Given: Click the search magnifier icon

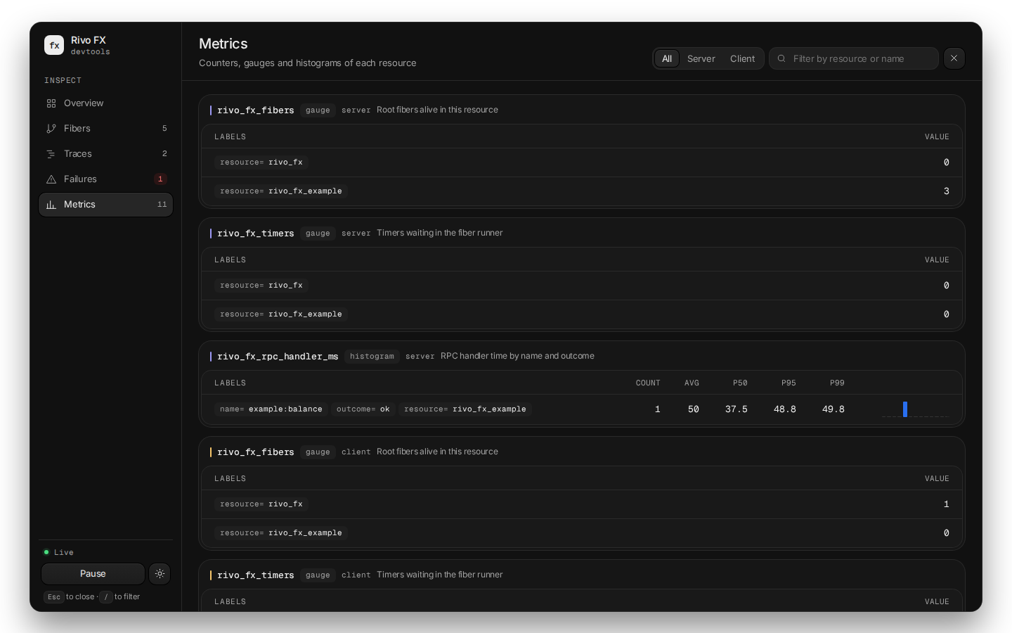Looking at the screenshot, I should [x=781, y=58].
